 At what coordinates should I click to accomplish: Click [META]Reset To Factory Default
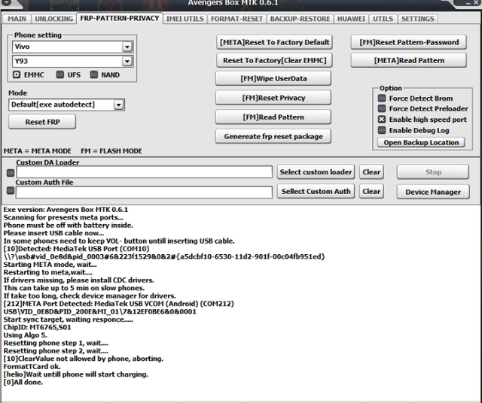click(274, 42)
